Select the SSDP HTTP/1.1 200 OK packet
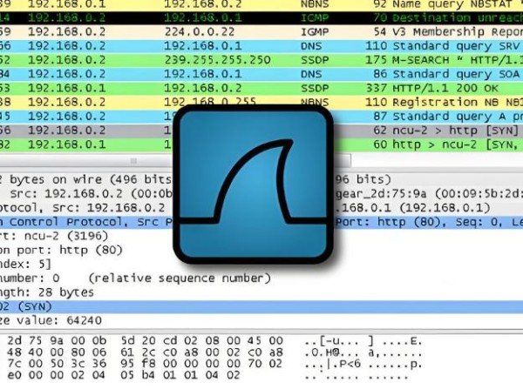The height and width of the screenshot is (389, 523). 261,88
